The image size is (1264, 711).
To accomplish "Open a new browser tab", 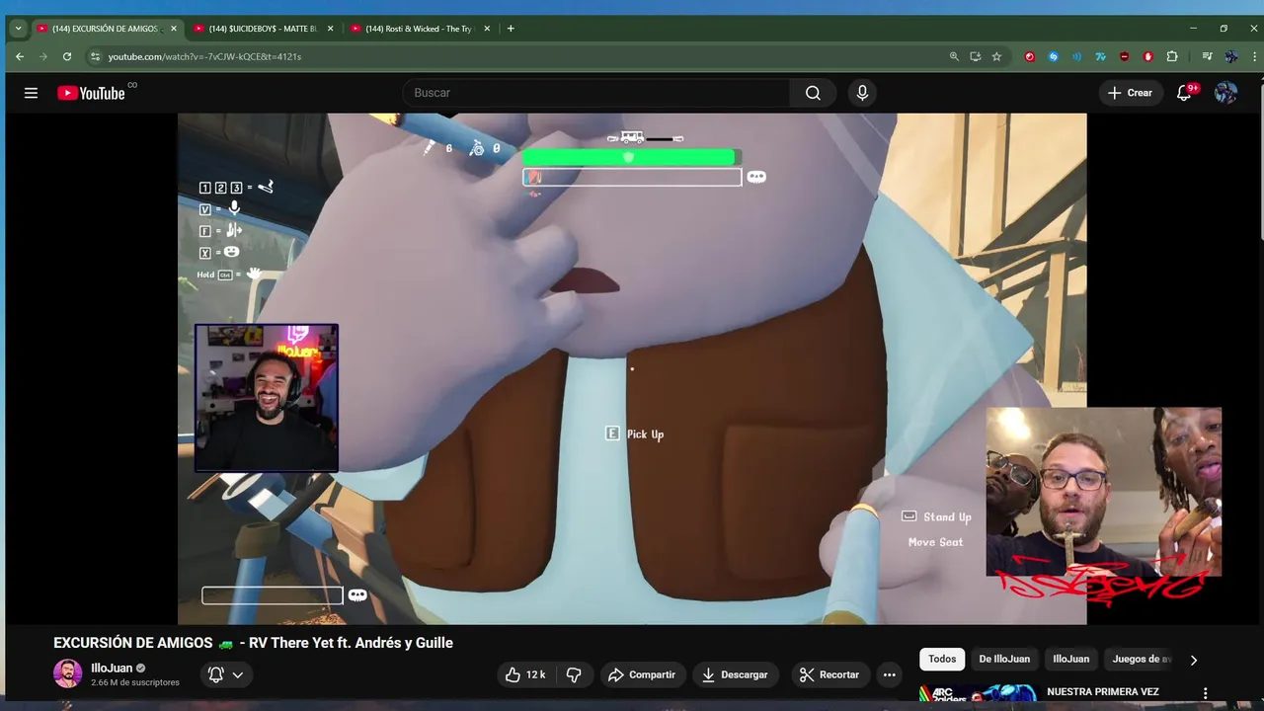I will click(x=511, y=29).
